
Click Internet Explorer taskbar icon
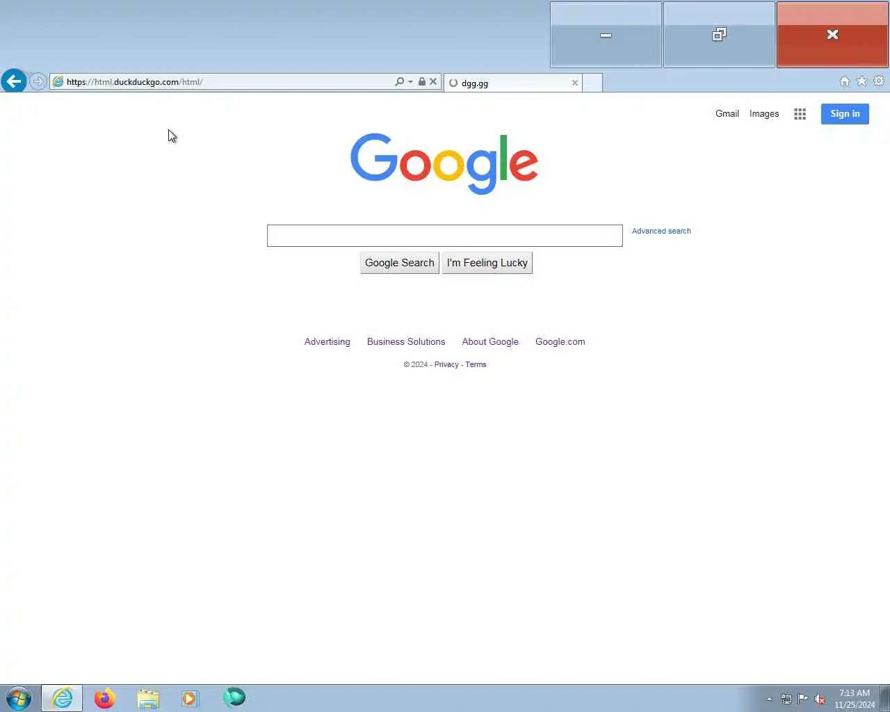click(x=62, y=698)
